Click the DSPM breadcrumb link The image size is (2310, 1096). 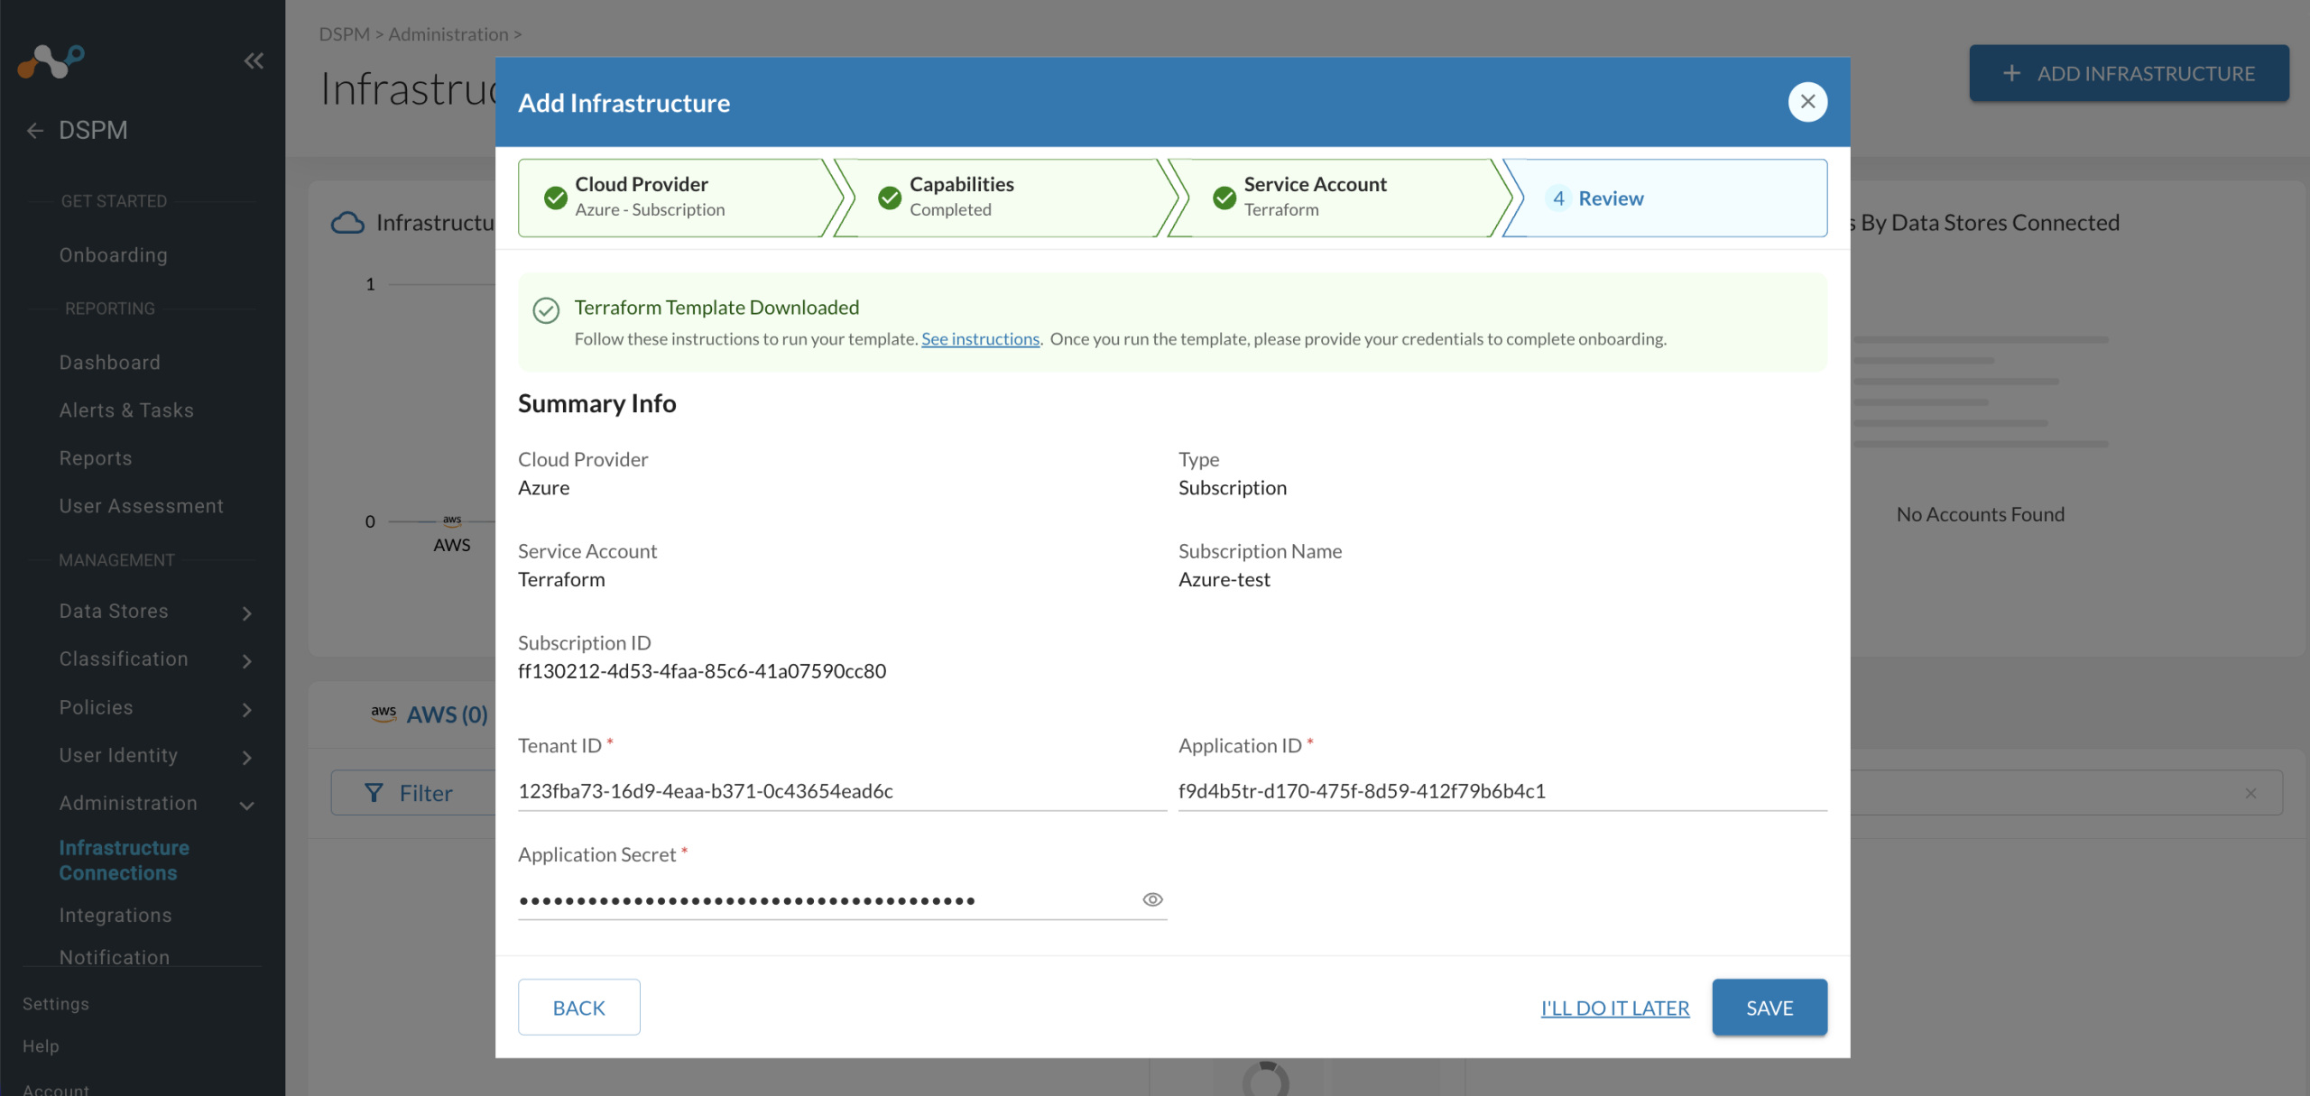(345, 34)
